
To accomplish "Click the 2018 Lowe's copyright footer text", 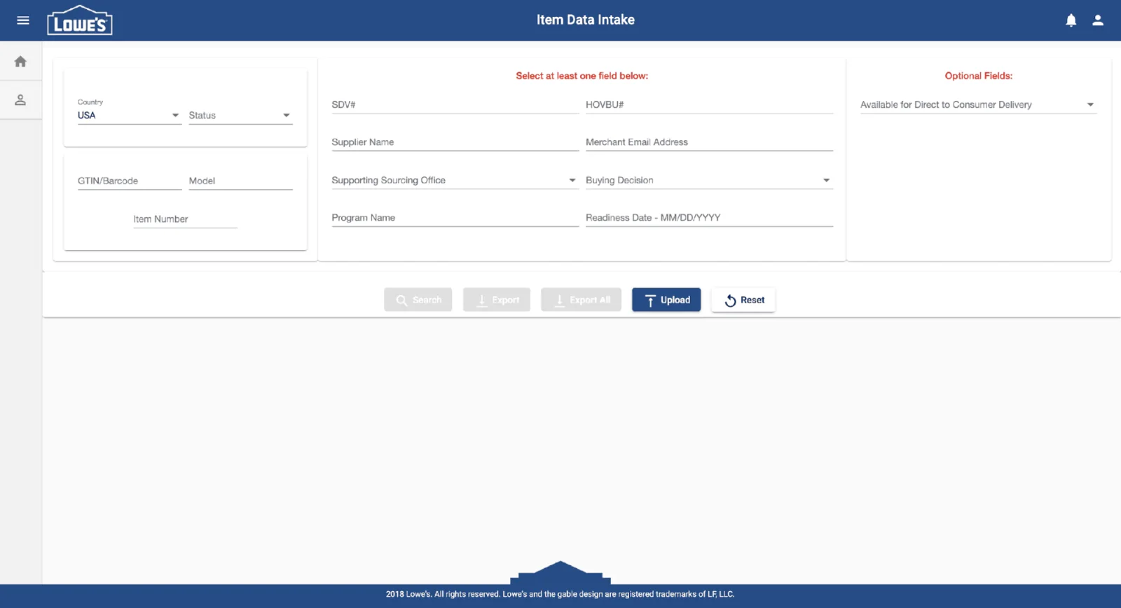I will [560, 594].
